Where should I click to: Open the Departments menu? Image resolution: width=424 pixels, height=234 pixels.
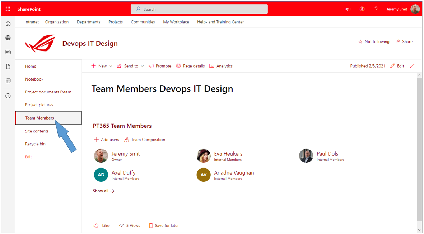[x=88, y=22]
